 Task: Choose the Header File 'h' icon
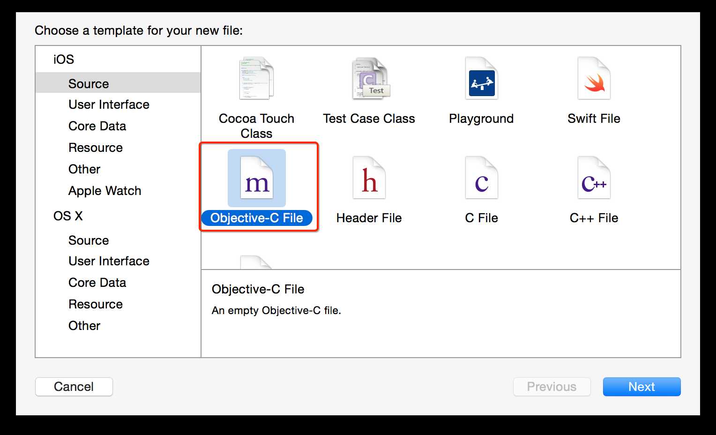[369, 178]
